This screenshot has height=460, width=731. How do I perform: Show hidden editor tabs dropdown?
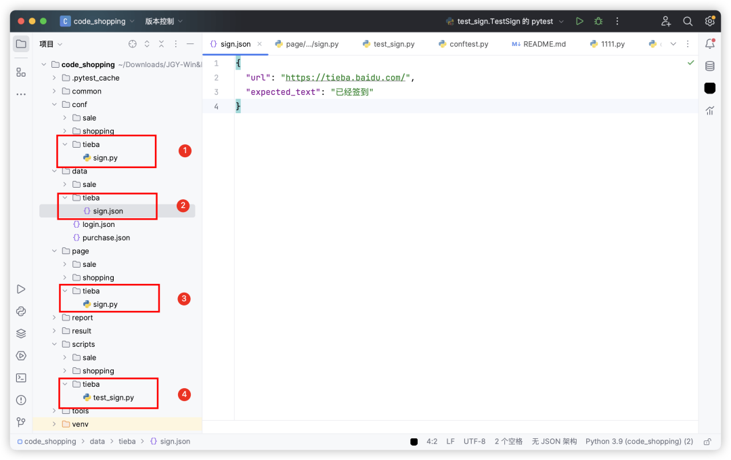[673, 44]
